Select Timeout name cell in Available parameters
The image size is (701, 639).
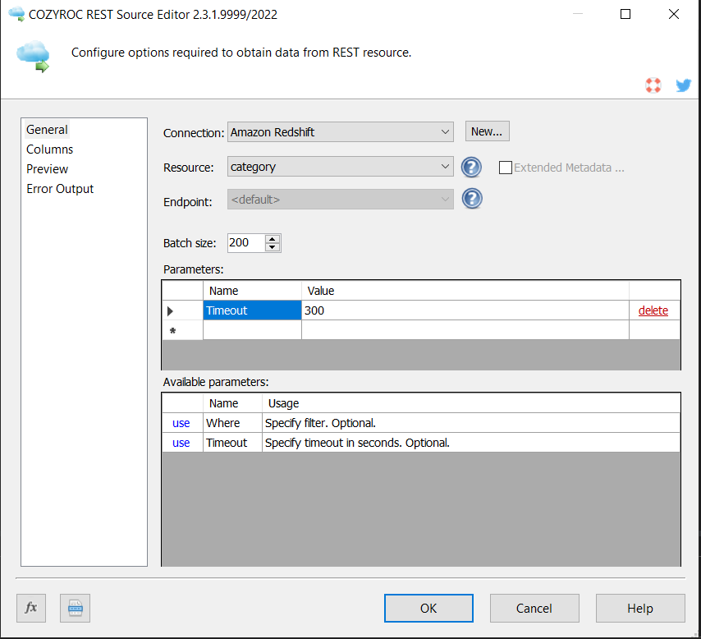(232, 443)
